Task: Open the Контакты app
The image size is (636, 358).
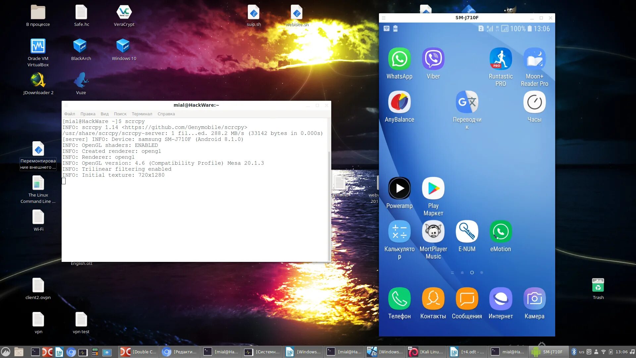Action: [x=433, y=299]
